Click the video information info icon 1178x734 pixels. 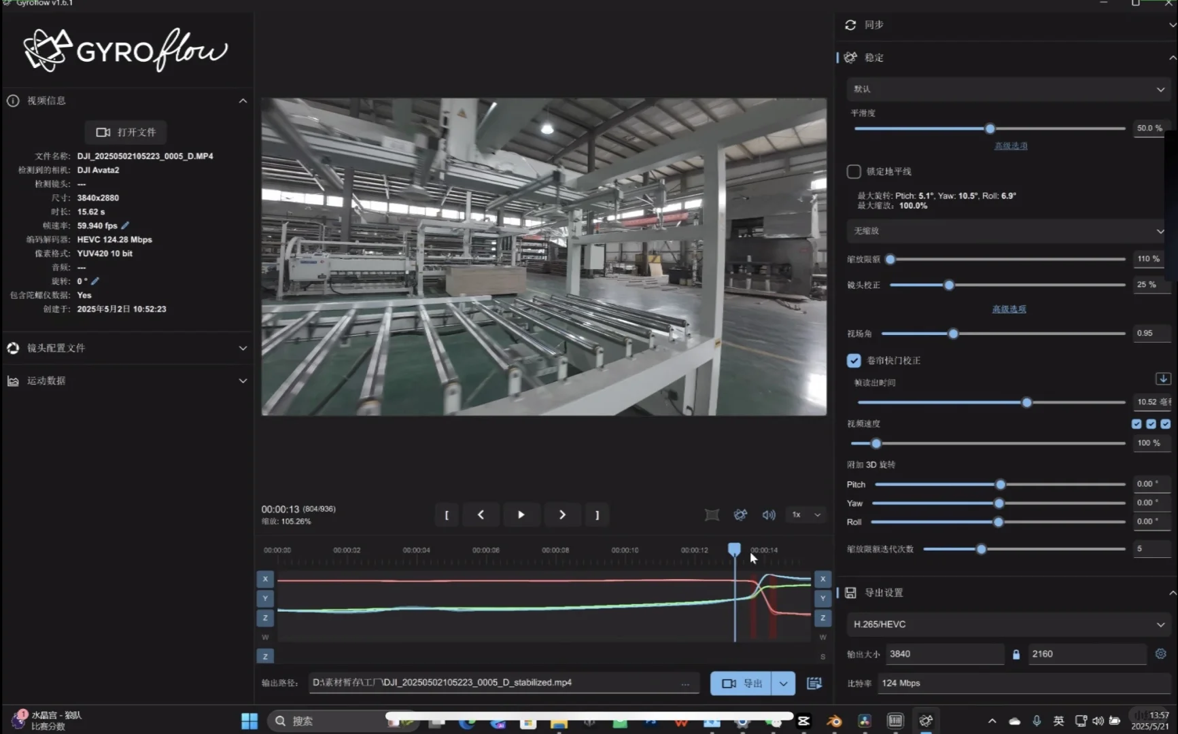tap(13, 101)
